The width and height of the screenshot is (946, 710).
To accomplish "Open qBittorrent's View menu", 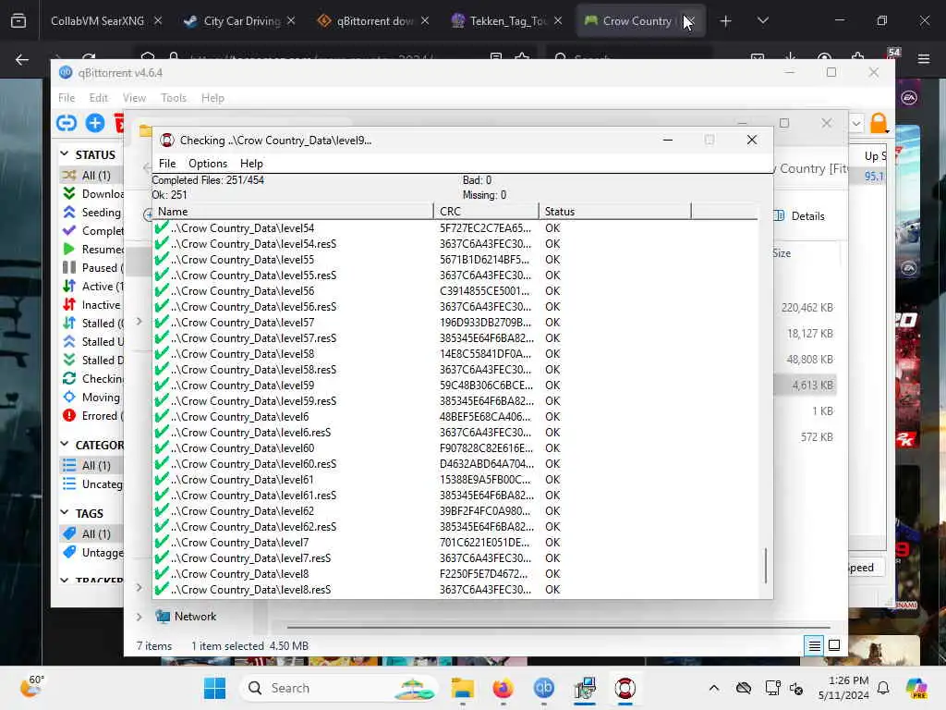I will click(134, 98).
